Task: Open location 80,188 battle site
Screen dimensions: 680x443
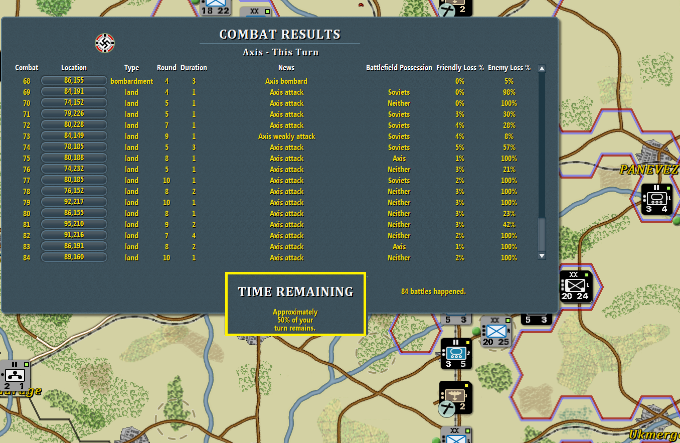Action: pos(74,158)
